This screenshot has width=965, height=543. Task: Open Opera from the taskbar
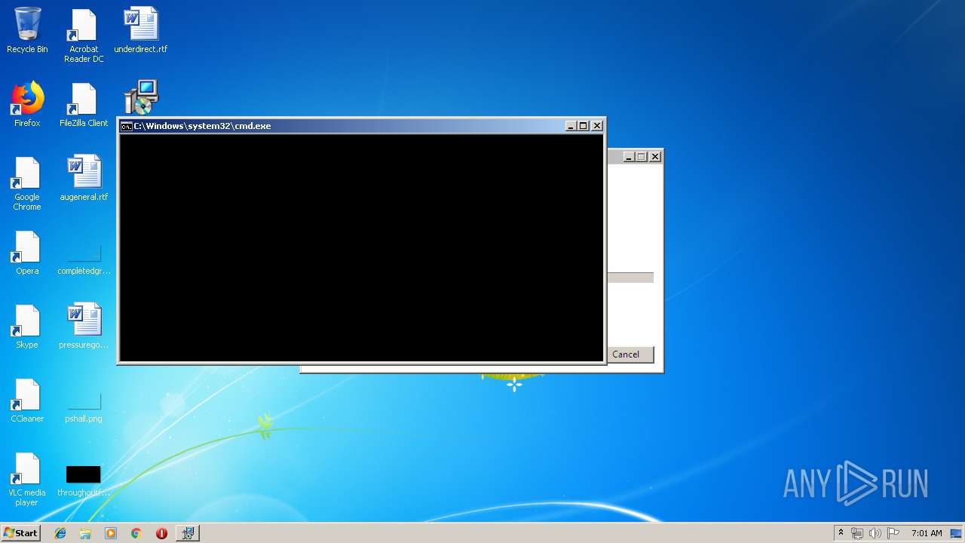pyautogui.click(x=161, y=533)
